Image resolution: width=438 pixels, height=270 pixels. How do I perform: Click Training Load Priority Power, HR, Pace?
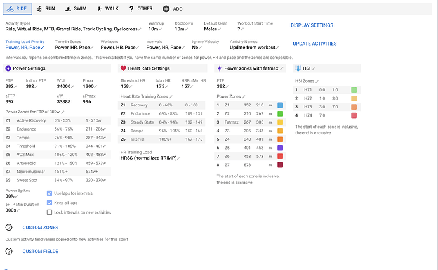tap(25, 44)
